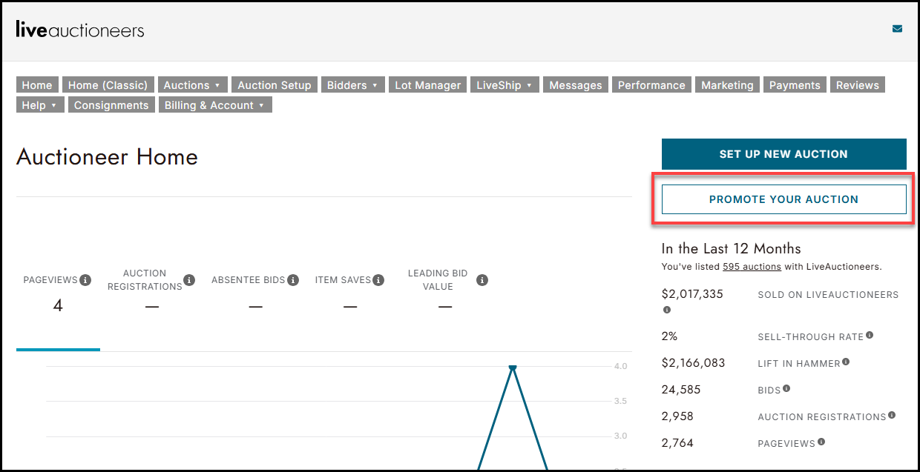Open the Marketing menu item

pos(727,85)
